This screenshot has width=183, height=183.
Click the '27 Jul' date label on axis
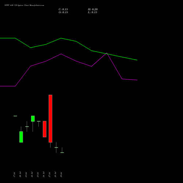[49, 175]
